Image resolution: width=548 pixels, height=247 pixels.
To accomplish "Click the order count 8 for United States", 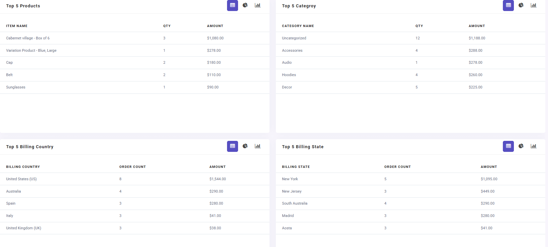I will [x=120, y=179].
